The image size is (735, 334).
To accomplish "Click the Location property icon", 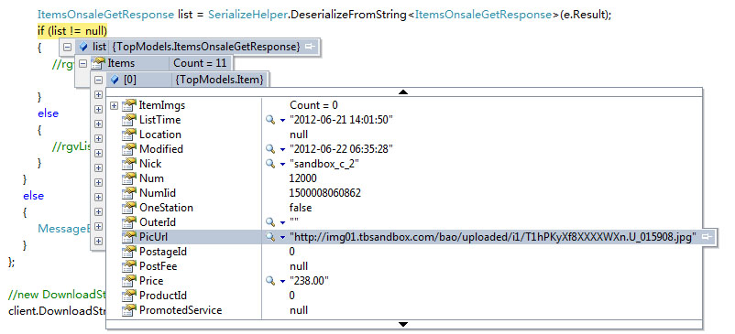I will click(128, 135).
